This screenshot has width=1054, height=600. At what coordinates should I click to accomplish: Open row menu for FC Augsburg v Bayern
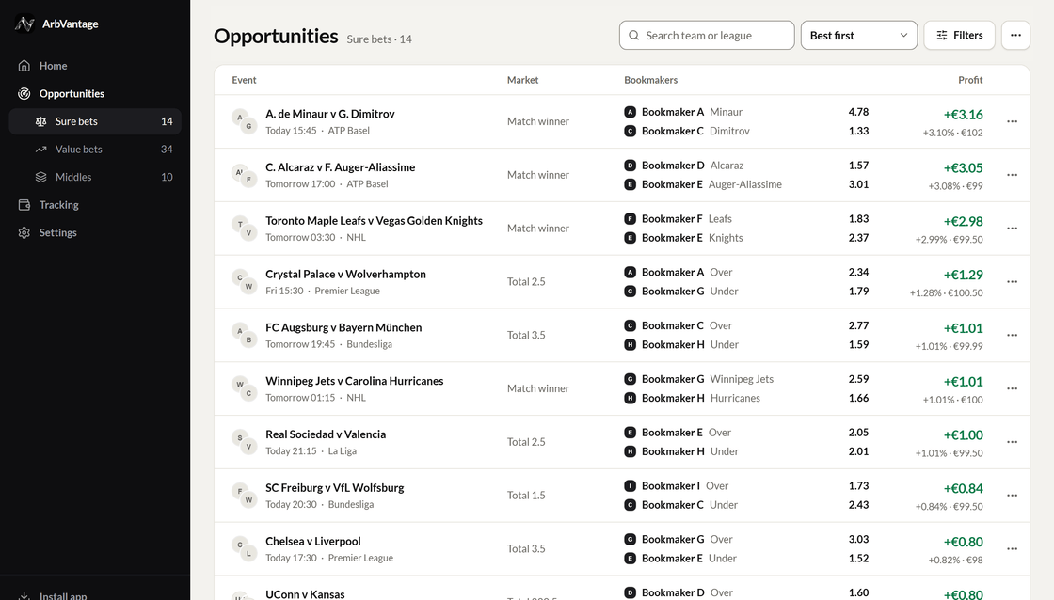[1013, 336]
